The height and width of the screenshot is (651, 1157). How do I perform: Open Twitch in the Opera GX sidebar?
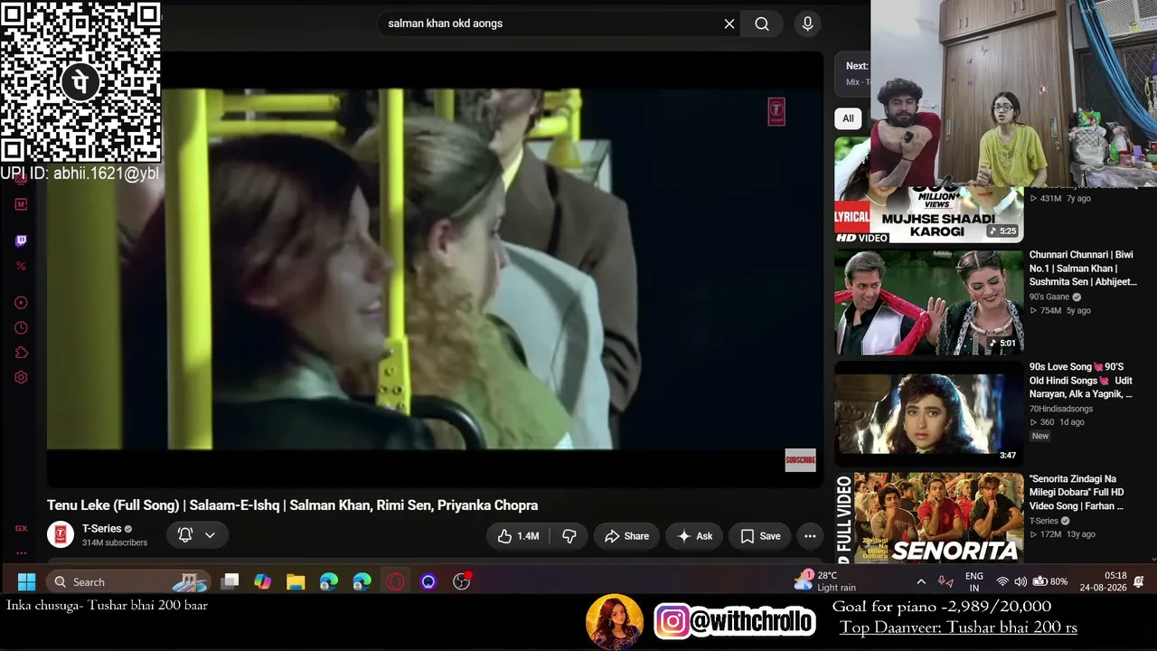[x=21, y=241]
